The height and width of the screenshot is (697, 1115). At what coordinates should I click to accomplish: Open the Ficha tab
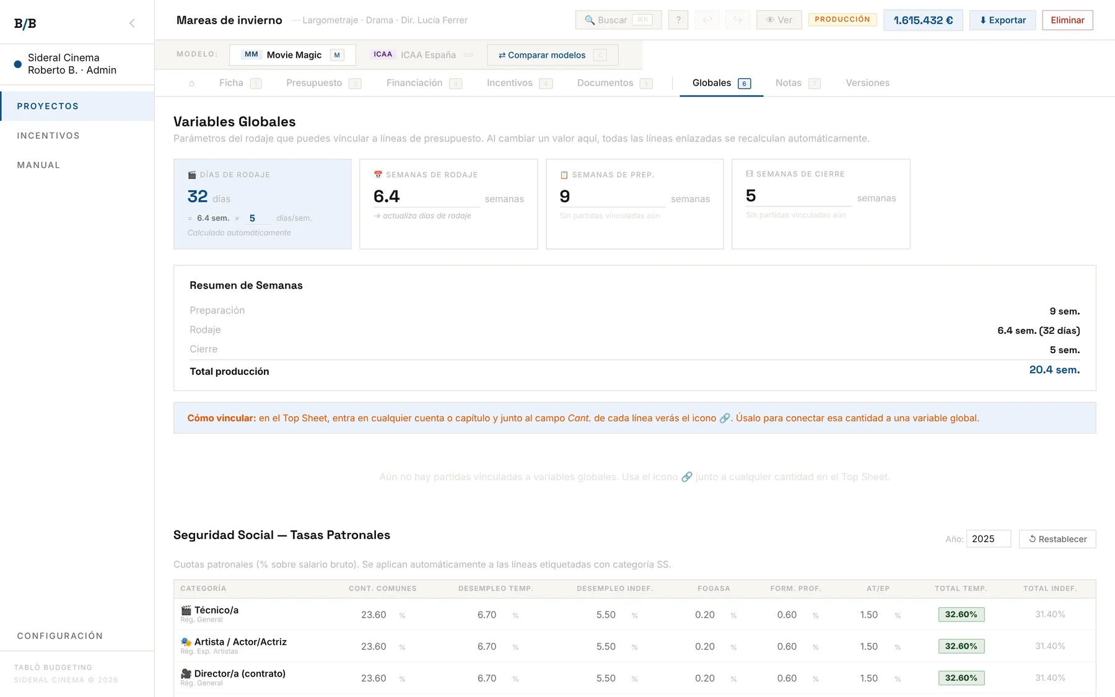[240, 83]
